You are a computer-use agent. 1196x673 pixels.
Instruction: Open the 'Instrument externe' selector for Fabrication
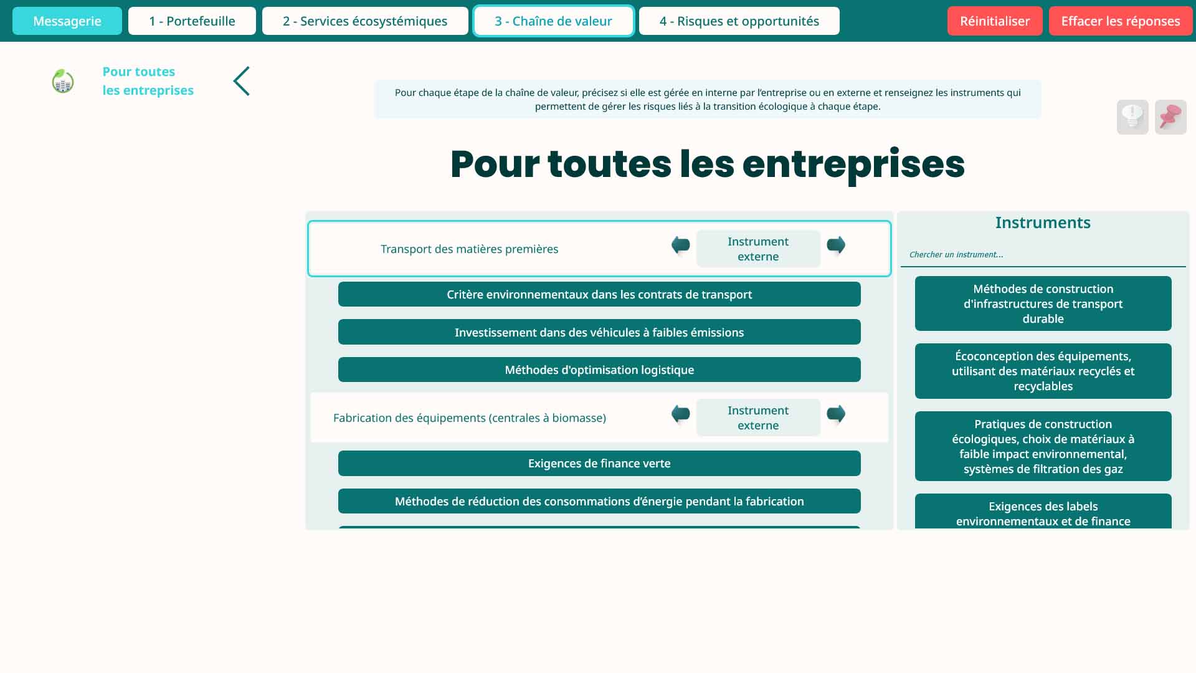[758, 418]
